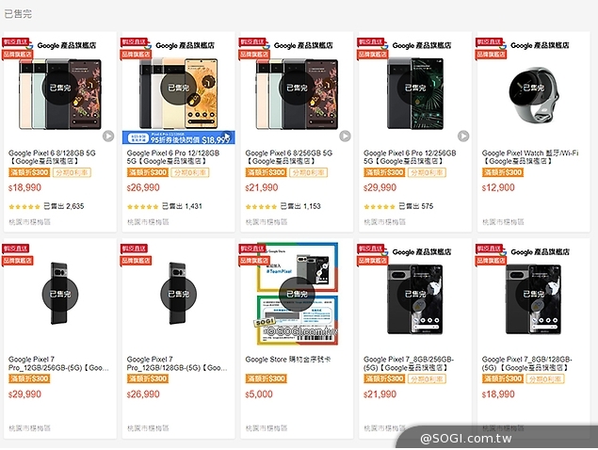Click the 分期0利率 tag on the Pixel 7 8GB/256GB

pos(425,378)
